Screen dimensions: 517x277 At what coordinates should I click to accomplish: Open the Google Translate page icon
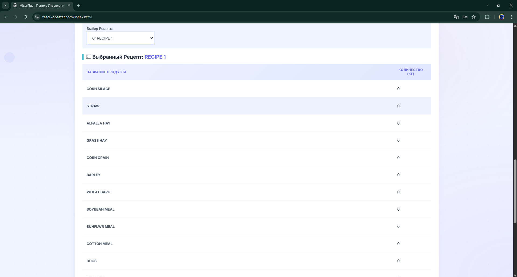456,17
